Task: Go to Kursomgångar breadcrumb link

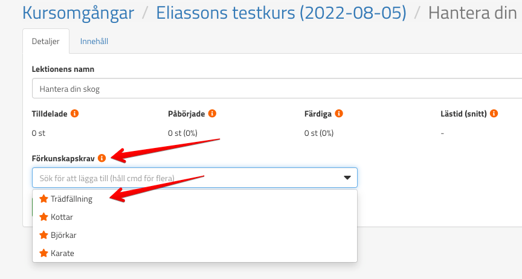Action: 78,12
